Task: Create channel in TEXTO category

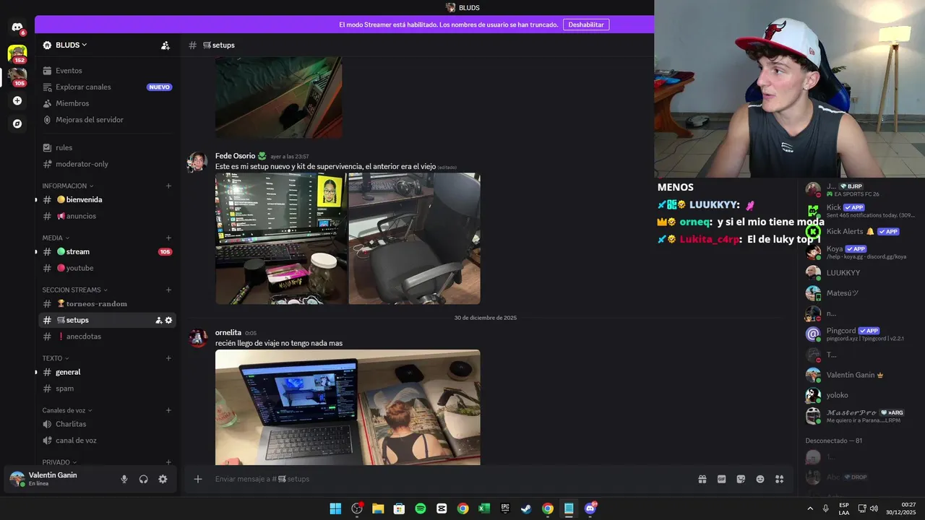Action: (x=168, y=358)
